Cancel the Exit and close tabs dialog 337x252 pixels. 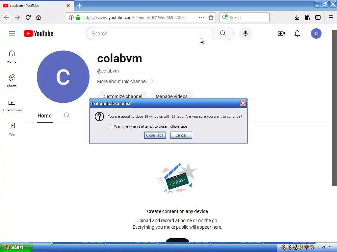(181, 135)
